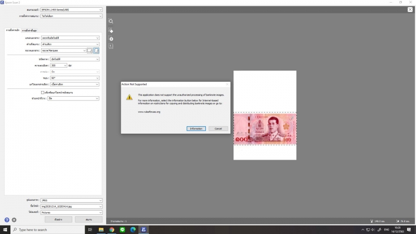Screen dimensions: 416x234
Task: Click the Epson Scan 2 taskbar icon
Action: (x=144, y=229)
